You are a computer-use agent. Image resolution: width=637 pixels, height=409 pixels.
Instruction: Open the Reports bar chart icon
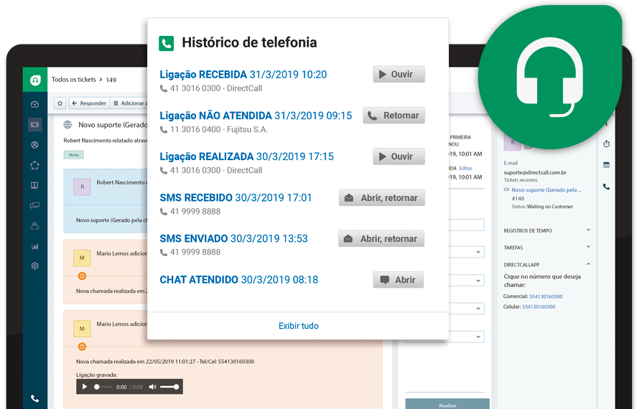coord(35,246)
